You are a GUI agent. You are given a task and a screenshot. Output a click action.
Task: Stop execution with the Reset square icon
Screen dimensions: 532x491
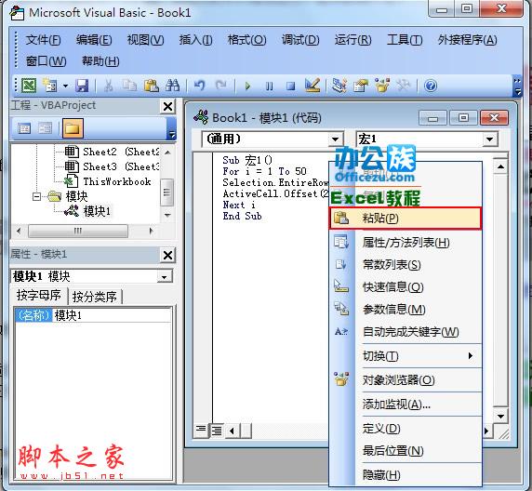click(x=290, y=86)
